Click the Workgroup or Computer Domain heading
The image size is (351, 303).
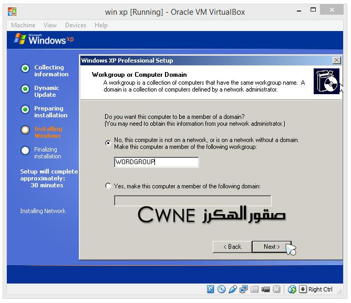(139, 75)
